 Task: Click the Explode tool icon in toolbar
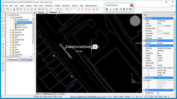(97, 9)
